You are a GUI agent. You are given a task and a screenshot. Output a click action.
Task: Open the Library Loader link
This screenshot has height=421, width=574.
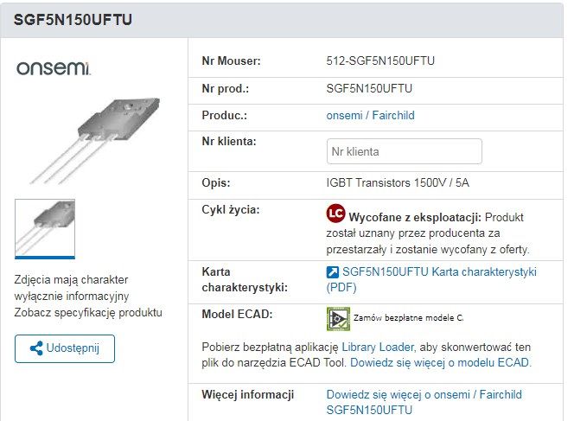[378, 347]
